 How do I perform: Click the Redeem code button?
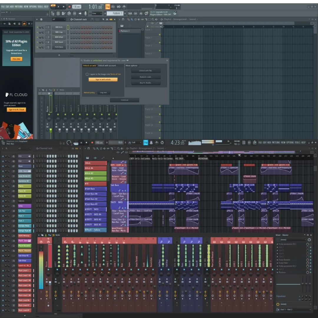pyautogui.click(x=146, y=77)
